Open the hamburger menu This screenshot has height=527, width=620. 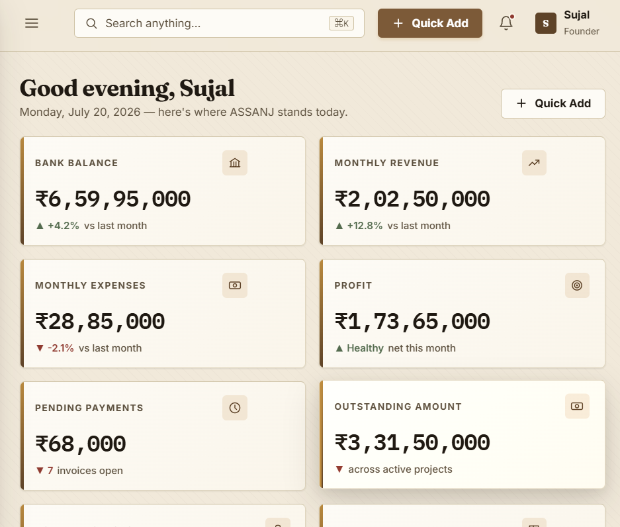32,23
